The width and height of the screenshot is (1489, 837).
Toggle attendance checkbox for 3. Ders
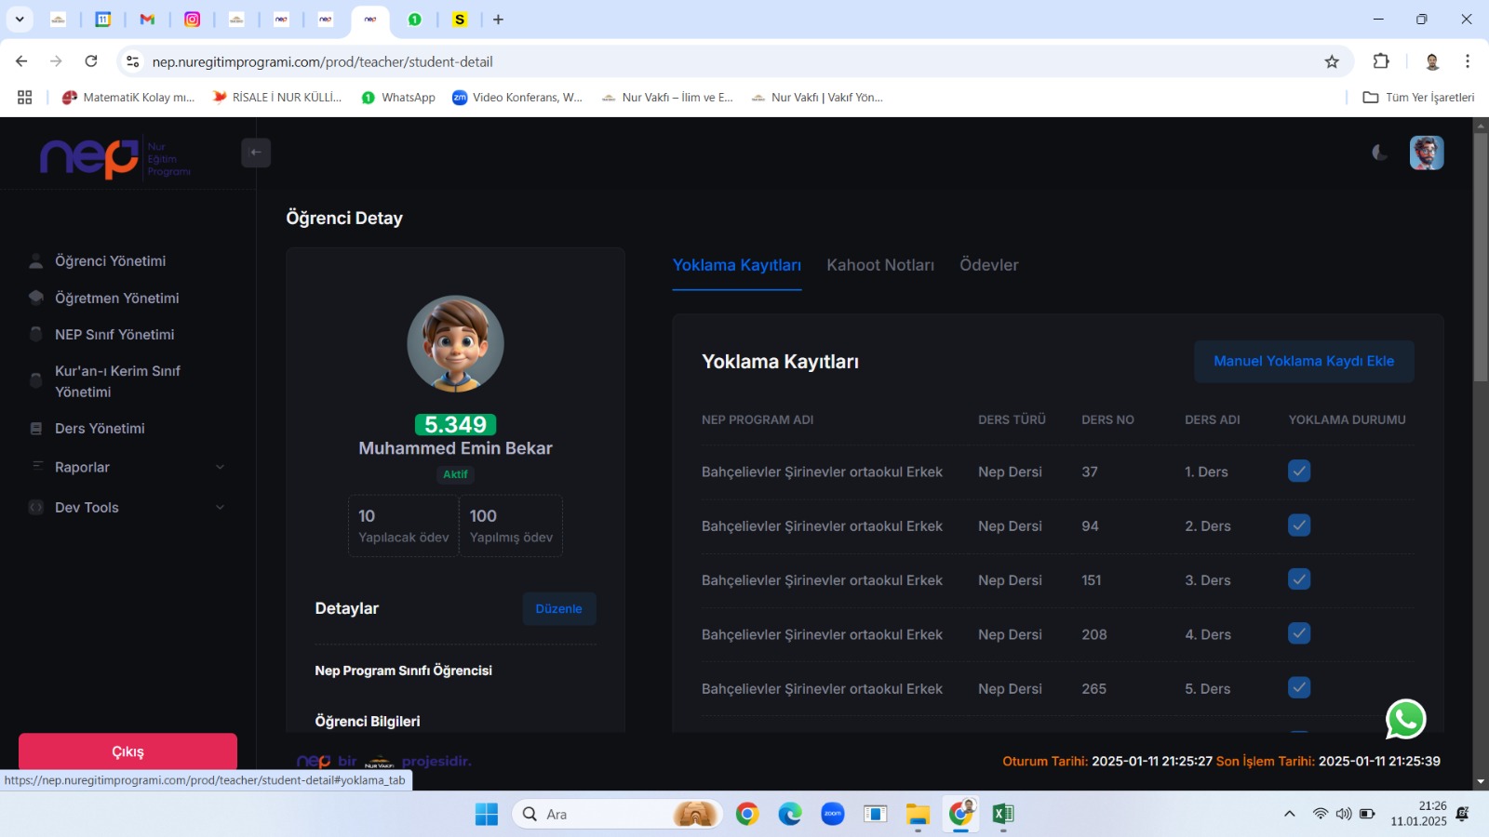pyautogui.click(x=1299, y=579)
